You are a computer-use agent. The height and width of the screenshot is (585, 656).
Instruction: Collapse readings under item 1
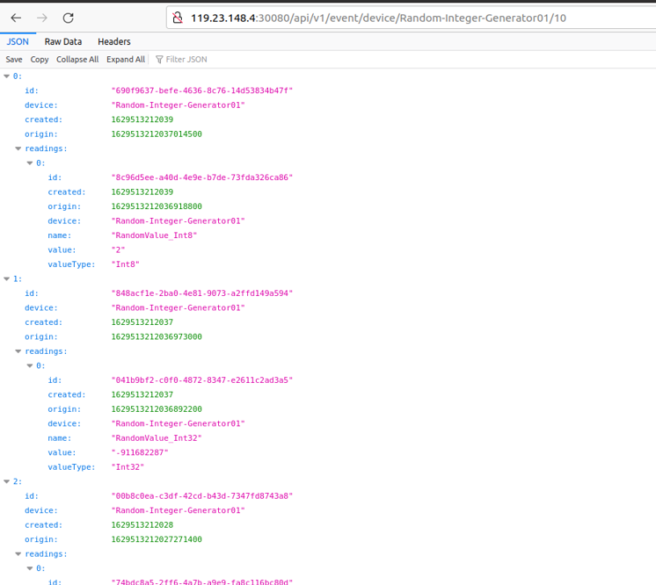18,351
